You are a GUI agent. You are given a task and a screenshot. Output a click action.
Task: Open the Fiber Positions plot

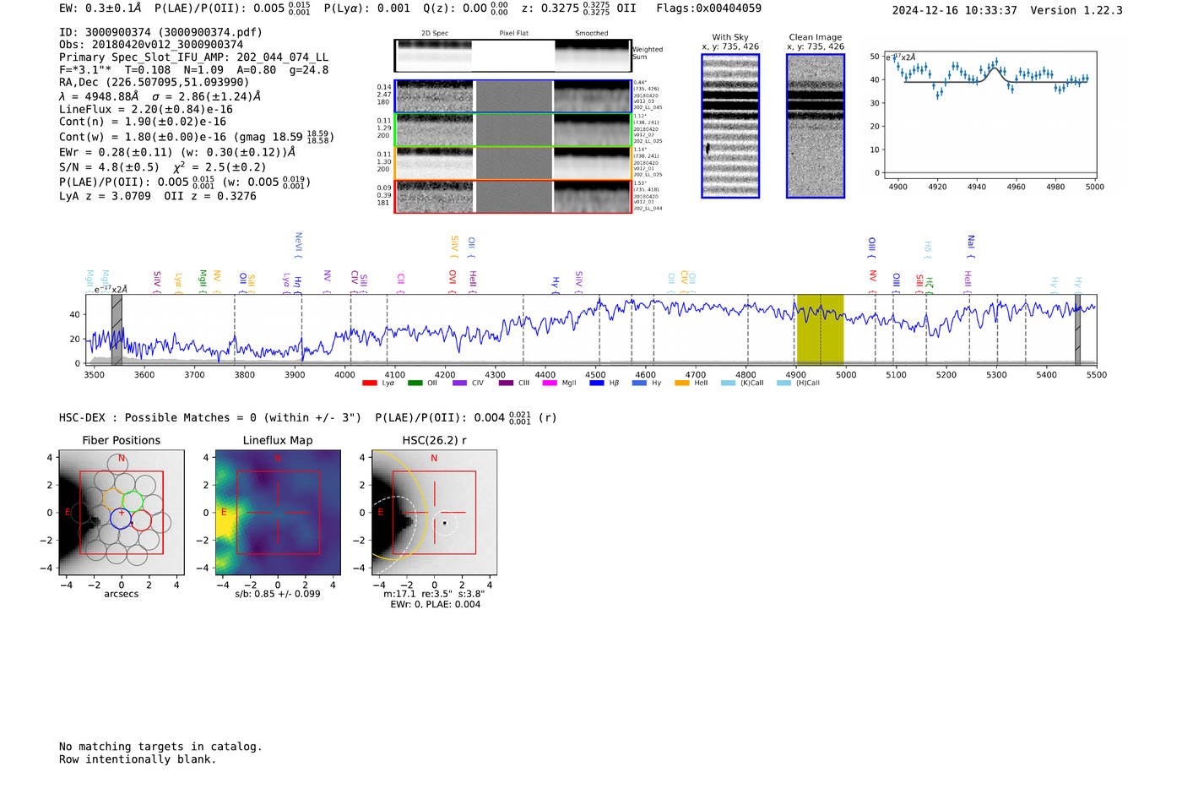click(x=122, y=512)
